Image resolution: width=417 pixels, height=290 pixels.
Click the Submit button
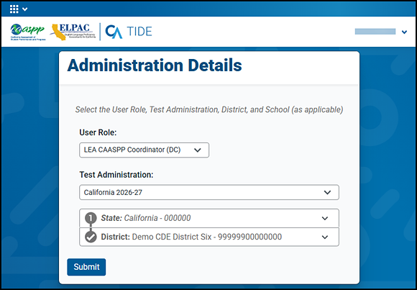86,267
